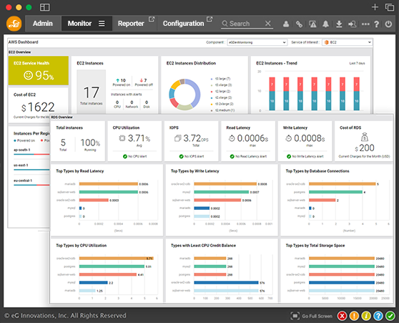Click the eG Innovations orange logo
This screenshot has width=399, height=323.
tap(14, 24)
